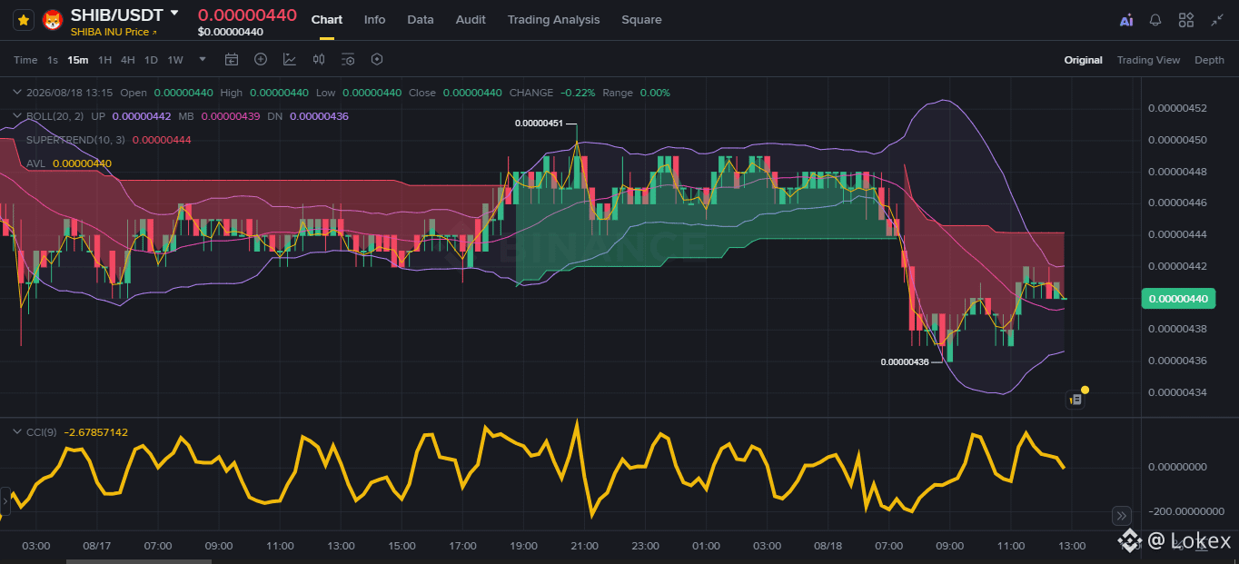Click the large red price 0.00000440 in the header

[247, 15]
